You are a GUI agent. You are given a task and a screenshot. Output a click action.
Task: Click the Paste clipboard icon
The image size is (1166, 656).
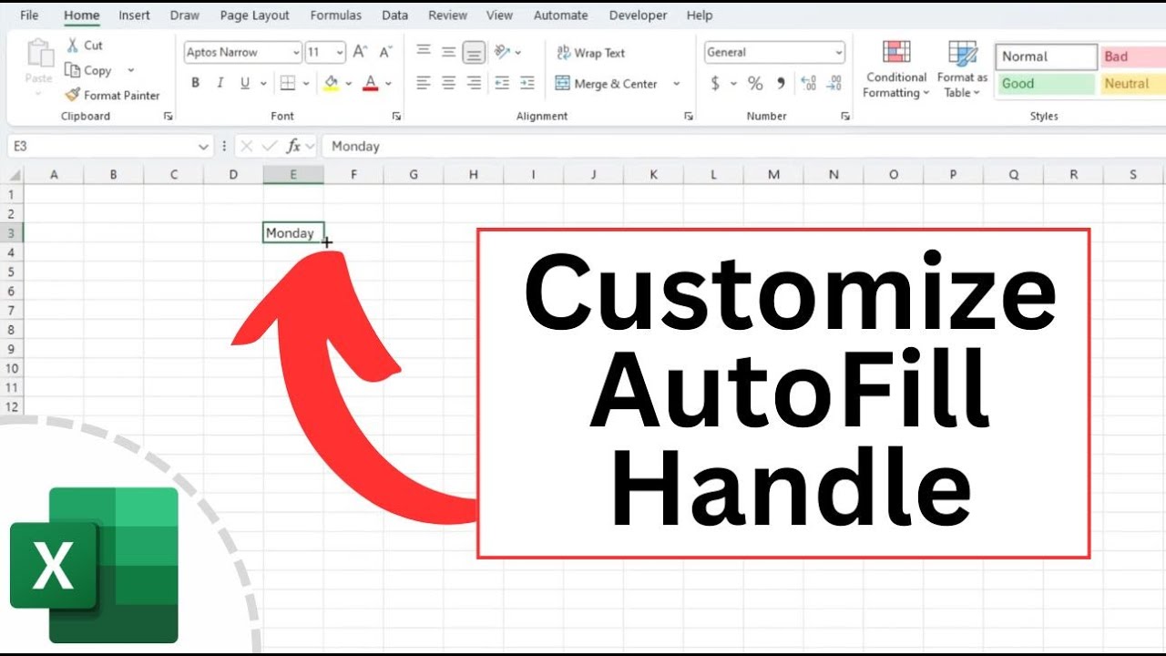coord(39,53)
